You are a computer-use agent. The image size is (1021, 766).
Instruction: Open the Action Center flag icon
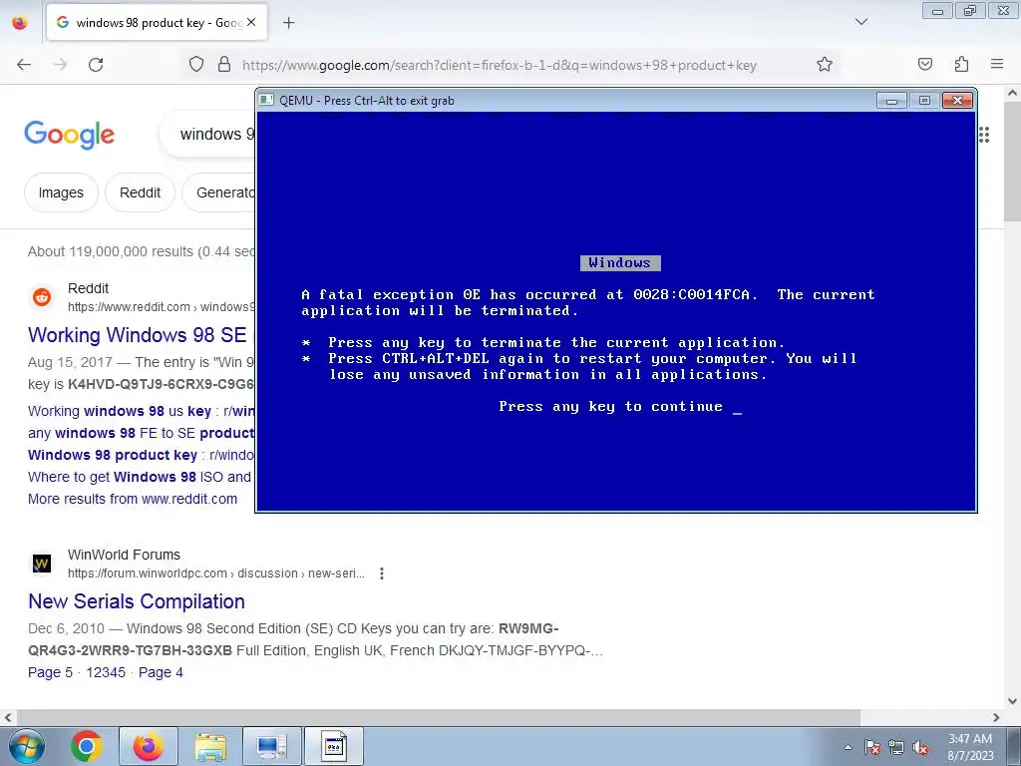(x=872, y=747)
